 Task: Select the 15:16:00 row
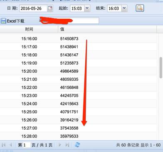[79, 39]
